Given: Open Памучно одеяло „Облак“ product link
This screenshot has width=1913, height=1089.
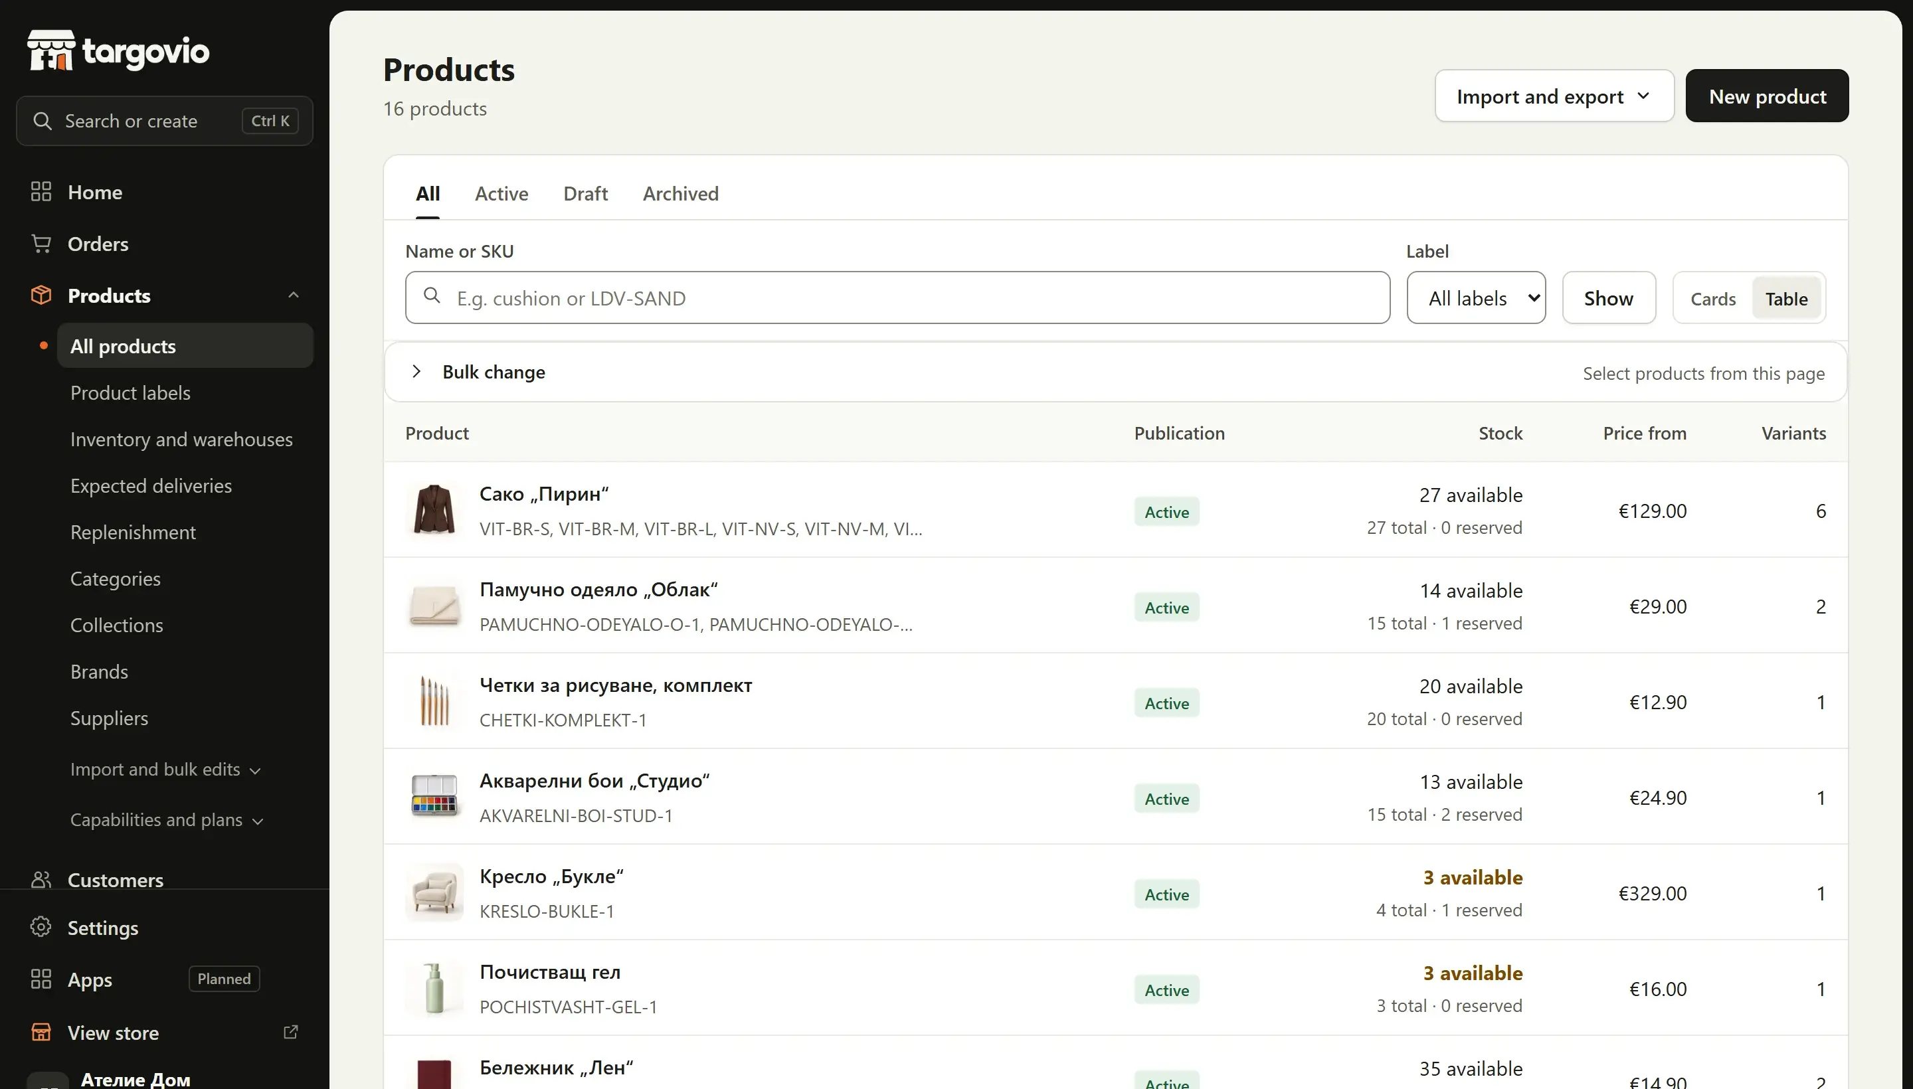Looking at the screenshot, I should [x=598, y=590].
